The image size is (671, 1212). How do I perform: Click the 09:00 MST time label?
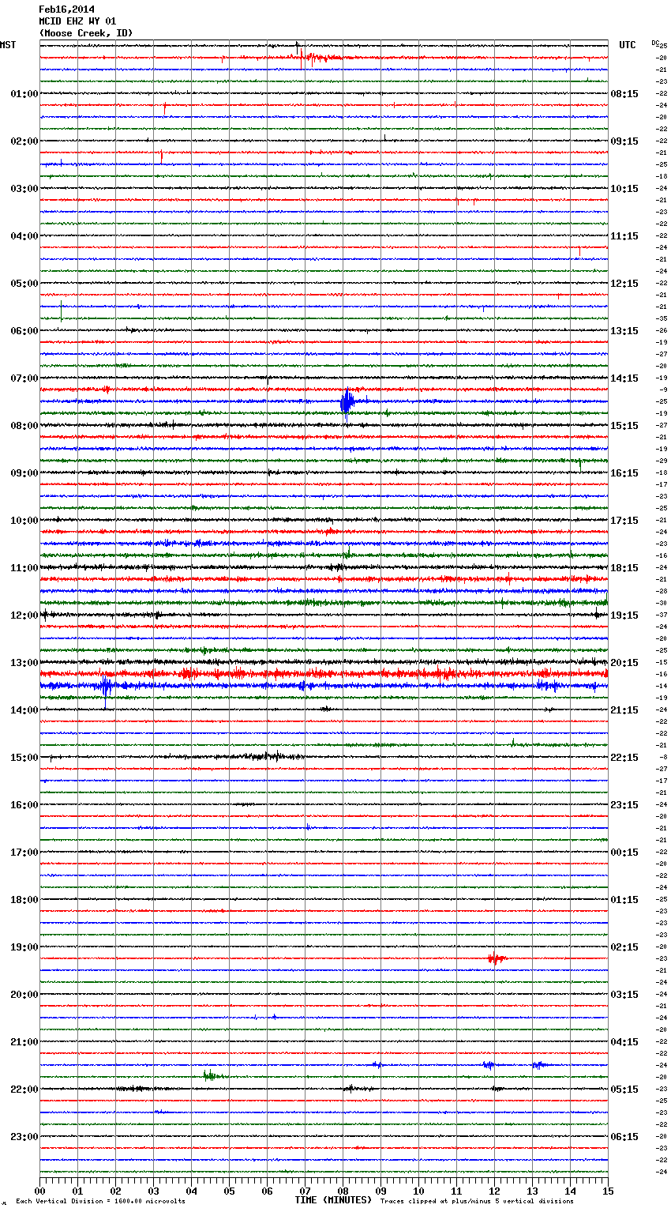(24, 473)
